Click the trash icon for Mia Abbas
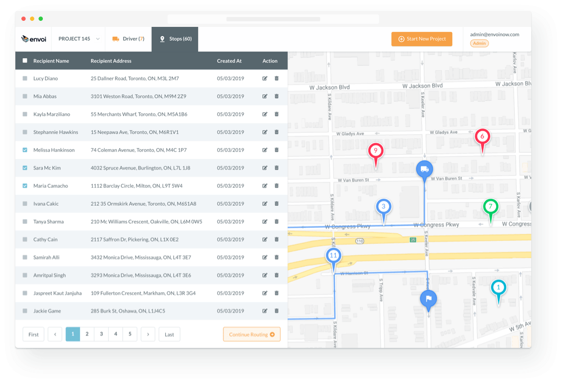Screen dimensions: 562x383 [x=277, y=96]
